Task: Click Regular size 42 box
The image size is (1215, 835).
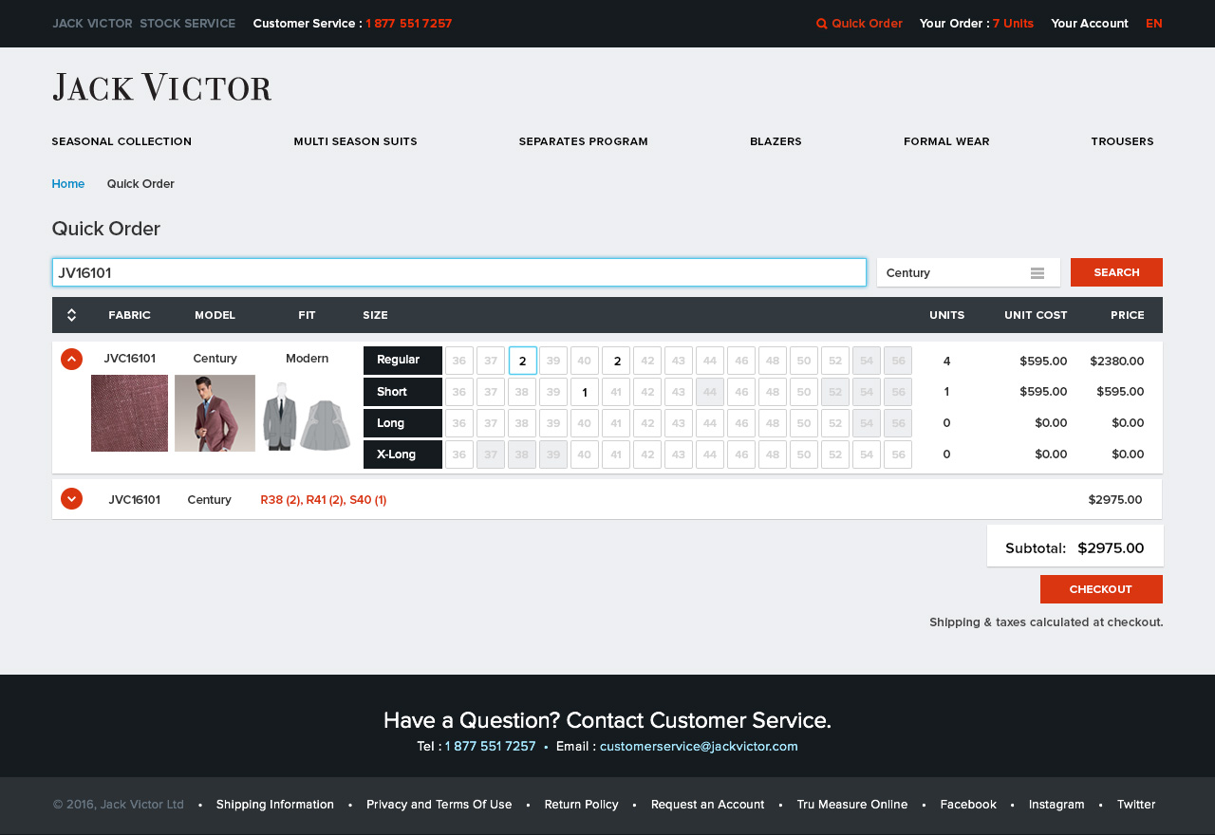Action: [647, 361]
